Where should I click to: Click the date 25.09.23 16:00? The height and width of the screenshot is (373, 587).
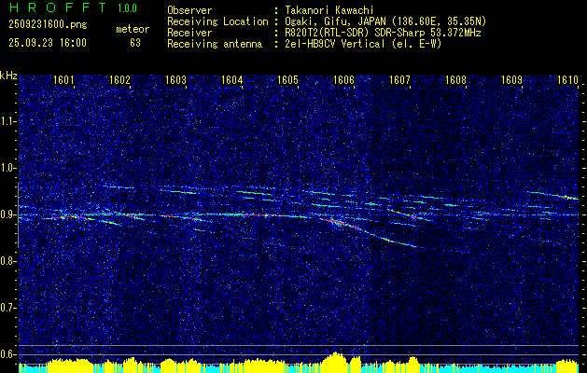(48, 43)
